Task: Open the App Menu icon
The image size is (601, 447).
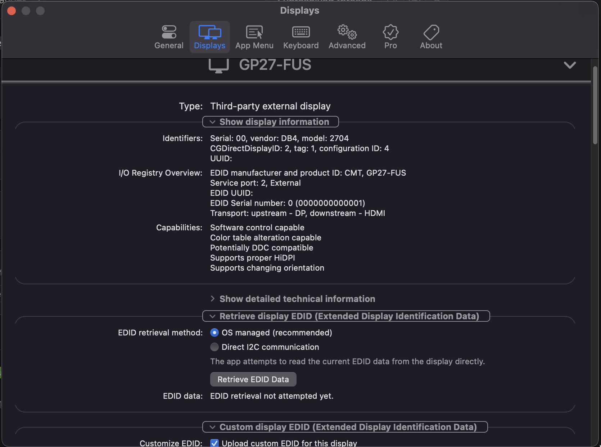Action: click(254, 32)
